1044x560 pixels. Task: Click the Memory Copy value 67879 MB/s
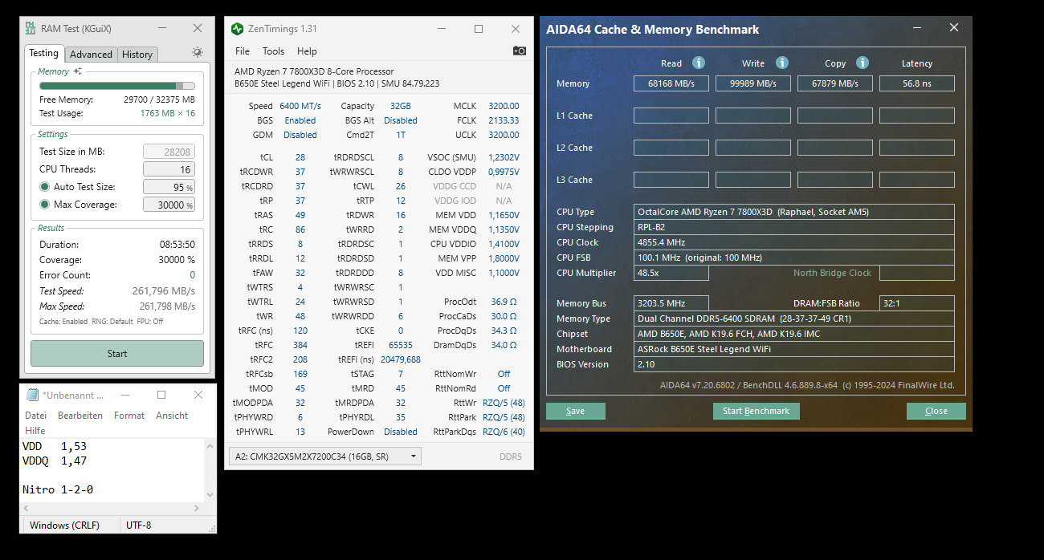click(835, 83)
